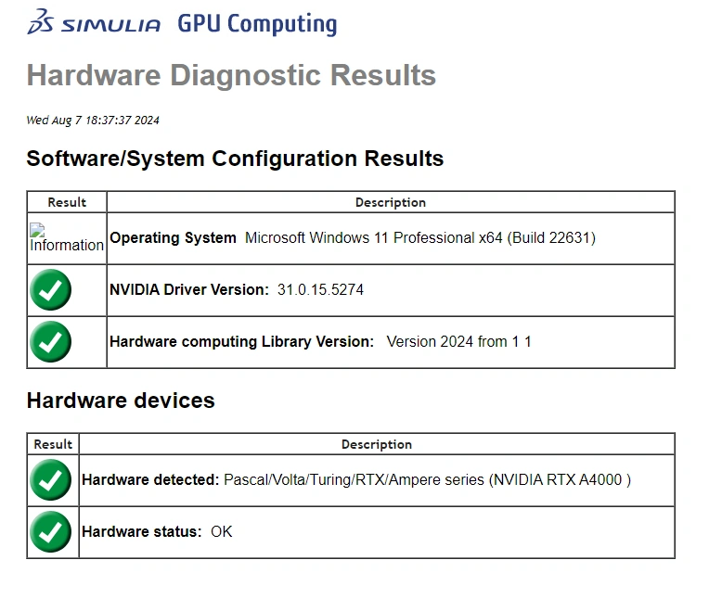This screenshot has height=611, width=722.
Task: Click the green check beside Hardware status
Action: point(50,532)
